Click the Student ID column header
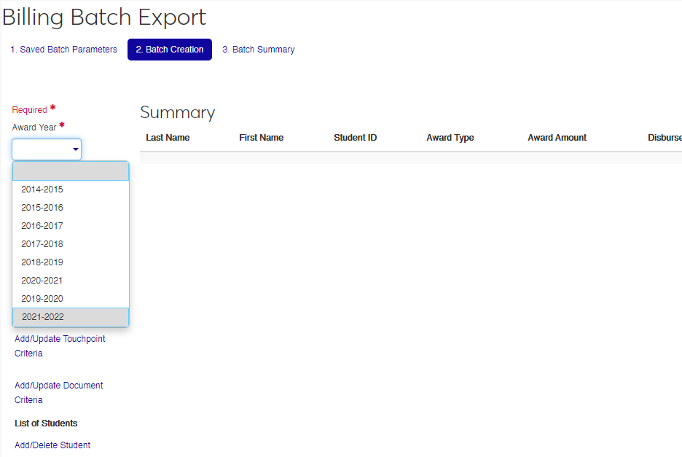The image size is (682, 457). click(355, 138)
